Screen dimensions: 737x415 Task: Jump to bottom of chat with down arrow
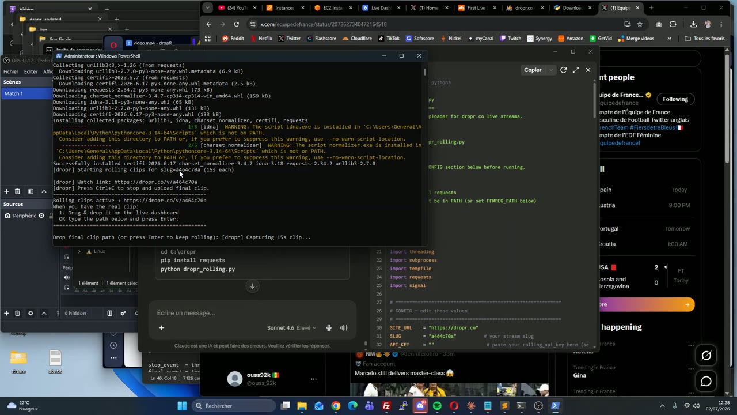coord(252,286)
